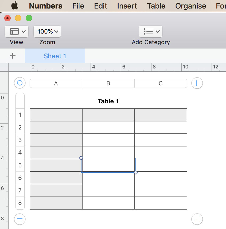
Task: Click the View sidebar icon
Action: tap(14, 31)
